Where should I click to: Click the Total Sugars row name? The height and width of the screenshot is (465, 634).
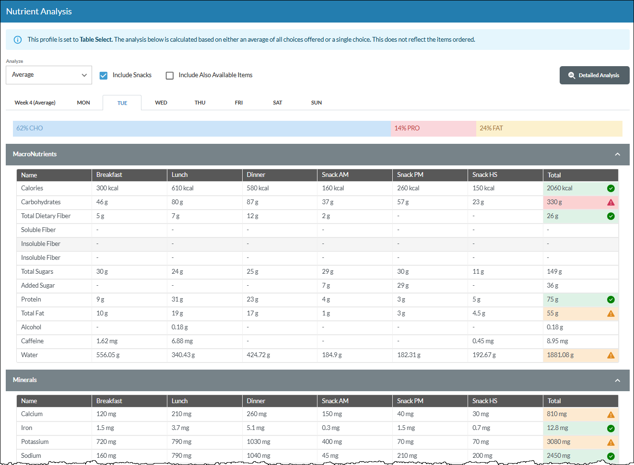click(37, 272)
